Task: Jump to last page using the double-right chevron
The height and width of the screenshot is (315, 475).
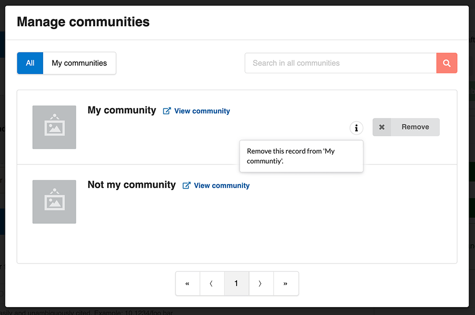Action: tap(286, 283)
